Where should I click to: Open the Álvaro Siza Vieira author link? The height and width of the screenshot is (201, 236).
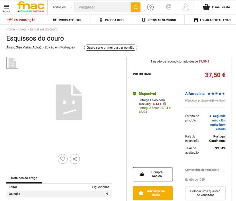24,47
